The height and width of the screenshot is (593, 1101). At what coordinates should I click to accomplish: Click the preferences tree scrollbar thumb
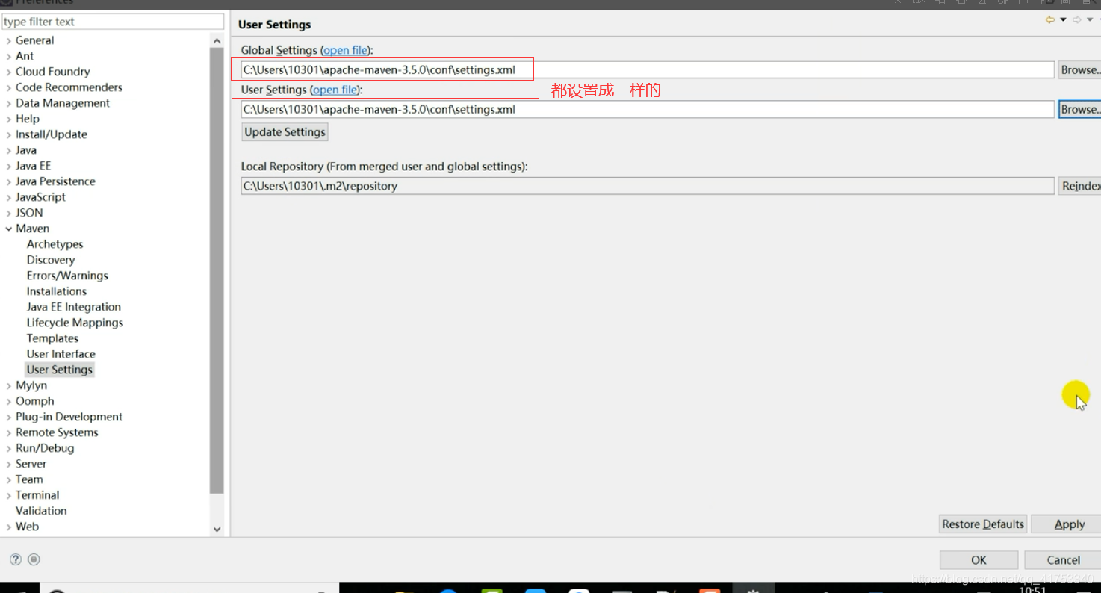click(217, 270)
